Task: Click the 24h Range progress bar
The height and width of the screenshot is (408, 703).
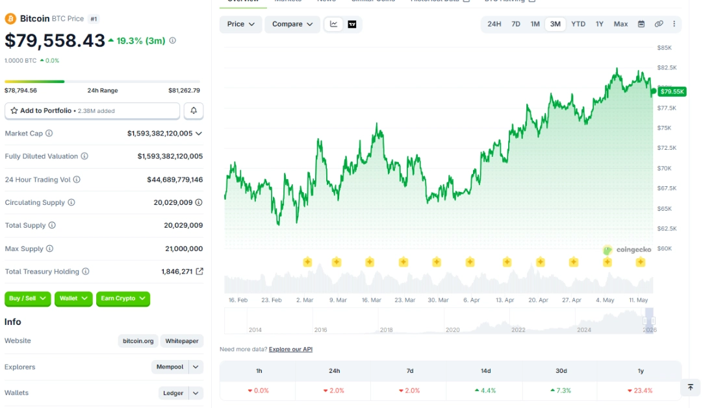Action: [x=102, y=82]
